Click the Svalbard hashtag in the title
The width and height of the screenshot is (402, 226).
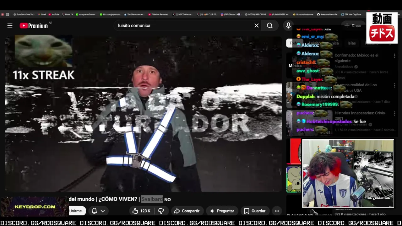tap(152, 199)
